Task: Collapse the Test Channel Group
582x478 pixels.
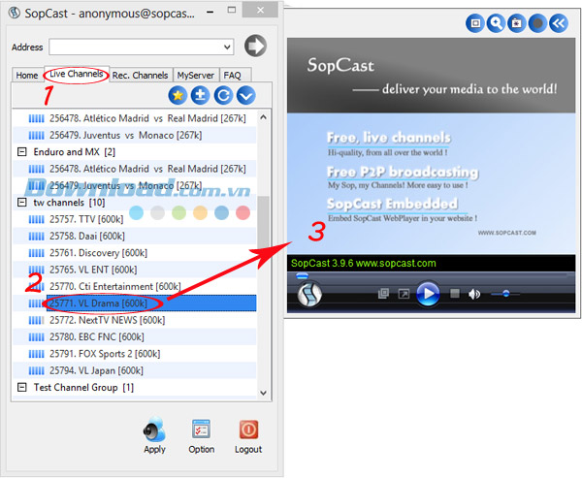Action: point(22,387)
